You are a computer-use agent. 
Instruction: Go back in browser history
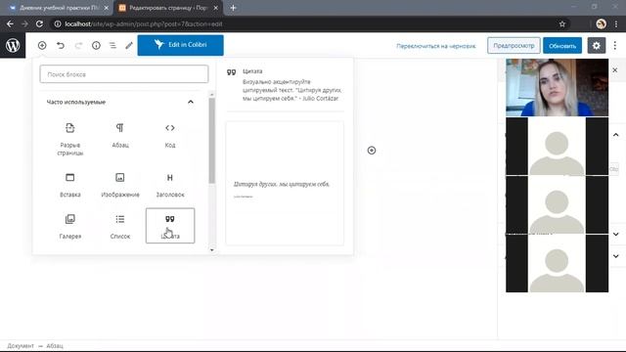[10, 23]
